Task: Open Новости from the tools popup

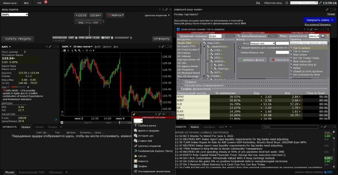Action: [x=143, y=161]
